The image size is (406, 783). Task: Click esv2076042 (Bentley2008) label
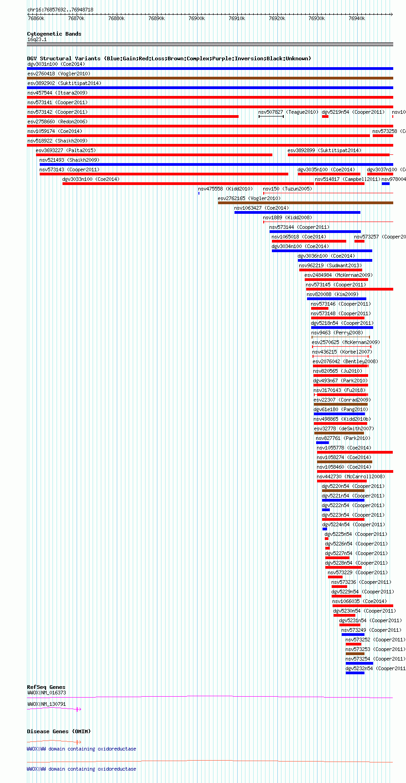pyautogui.click(x=346, y=361)
